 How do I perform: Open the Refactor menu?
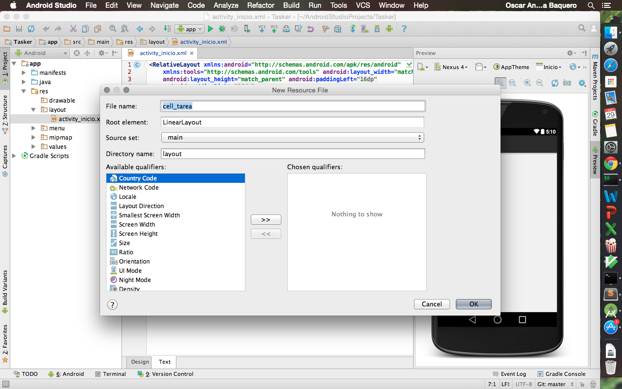260,5
